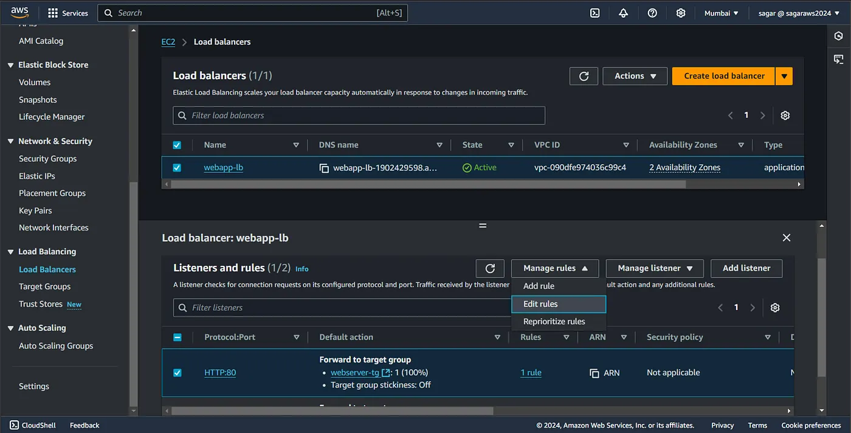
Task: Close the webapp-lb details panel
Action: (x=787, y=238)
